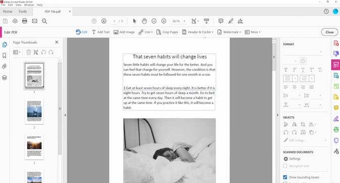Switch to the Home tab
Screen dimensions: 340x183
[8, 12]
